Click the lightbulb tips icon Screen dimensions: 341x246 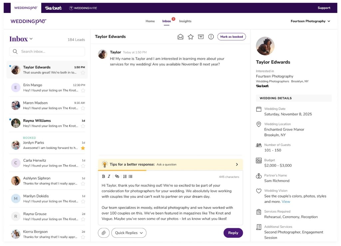tap(105, 164)
